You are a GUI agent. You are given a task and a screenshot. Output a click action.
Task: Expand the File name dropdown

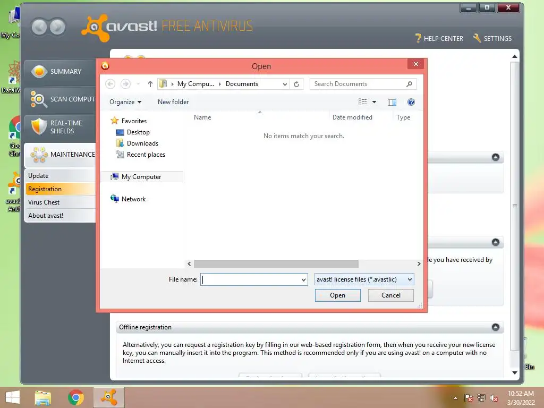(303, 279)
